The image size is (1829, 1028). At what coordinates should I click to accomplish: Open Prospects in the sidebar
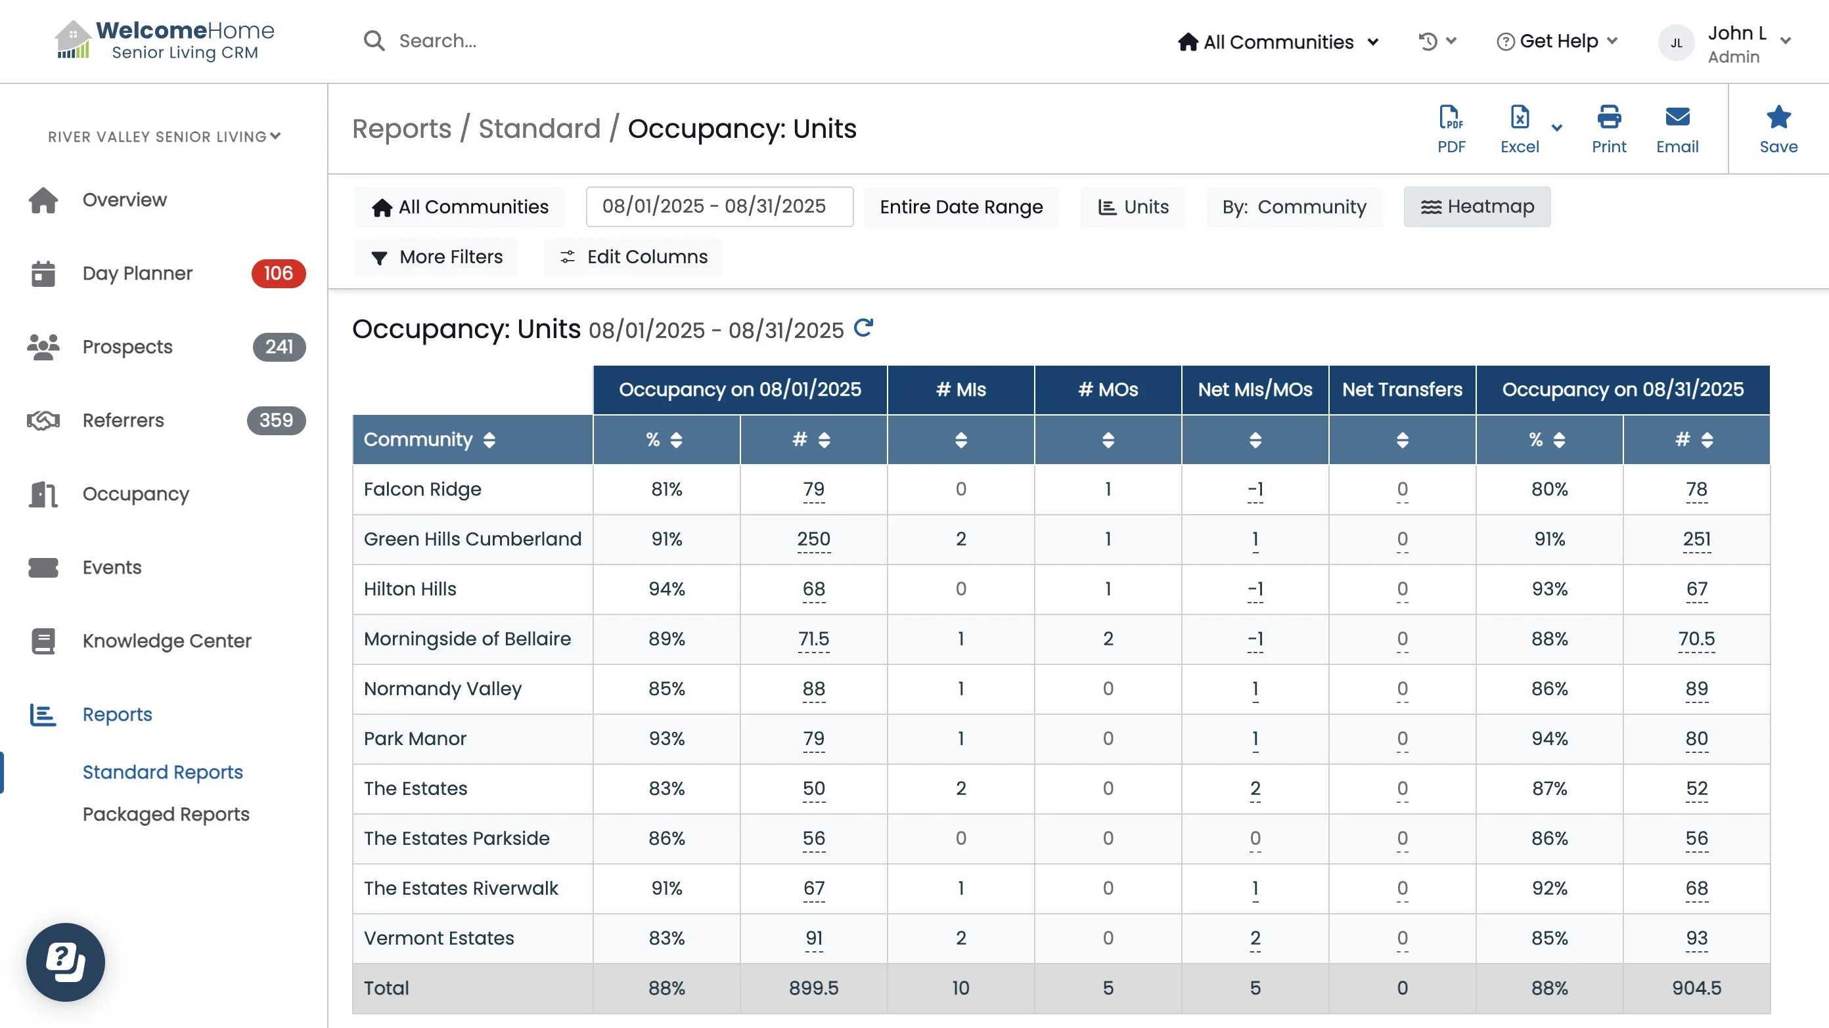point(127,346)
